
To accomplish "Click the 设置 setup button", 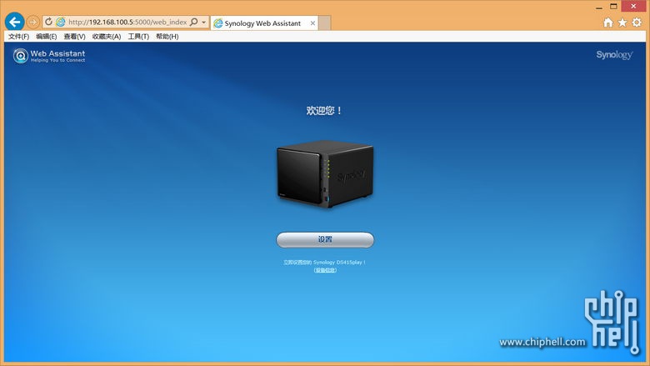I will (x=325, y=239).
